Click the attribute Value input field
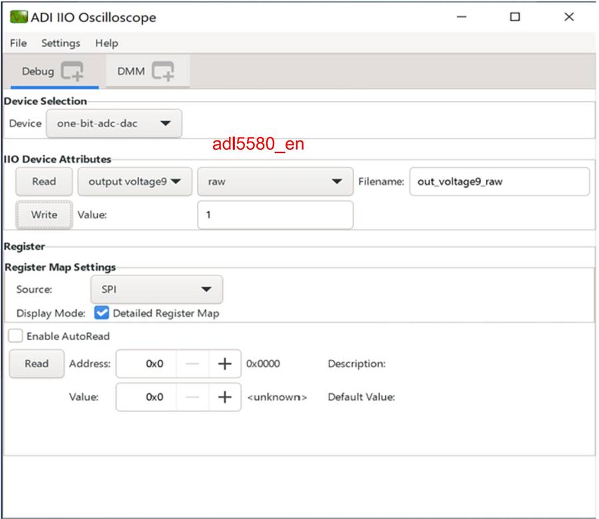This screenshot has height=519, width=599. point(275,215)
